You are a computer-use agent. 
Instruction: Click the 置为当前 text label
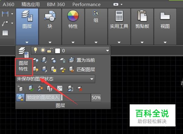click(86, 60)
